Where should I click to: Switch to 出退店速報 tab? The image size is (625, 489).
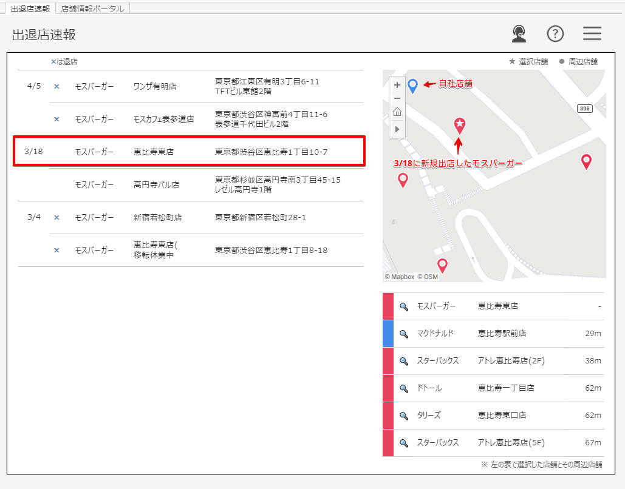tap(30, 8)
